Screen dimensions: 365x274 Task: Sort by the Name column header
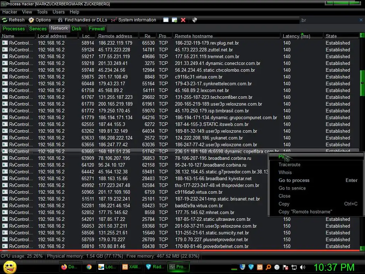point(18,36)
